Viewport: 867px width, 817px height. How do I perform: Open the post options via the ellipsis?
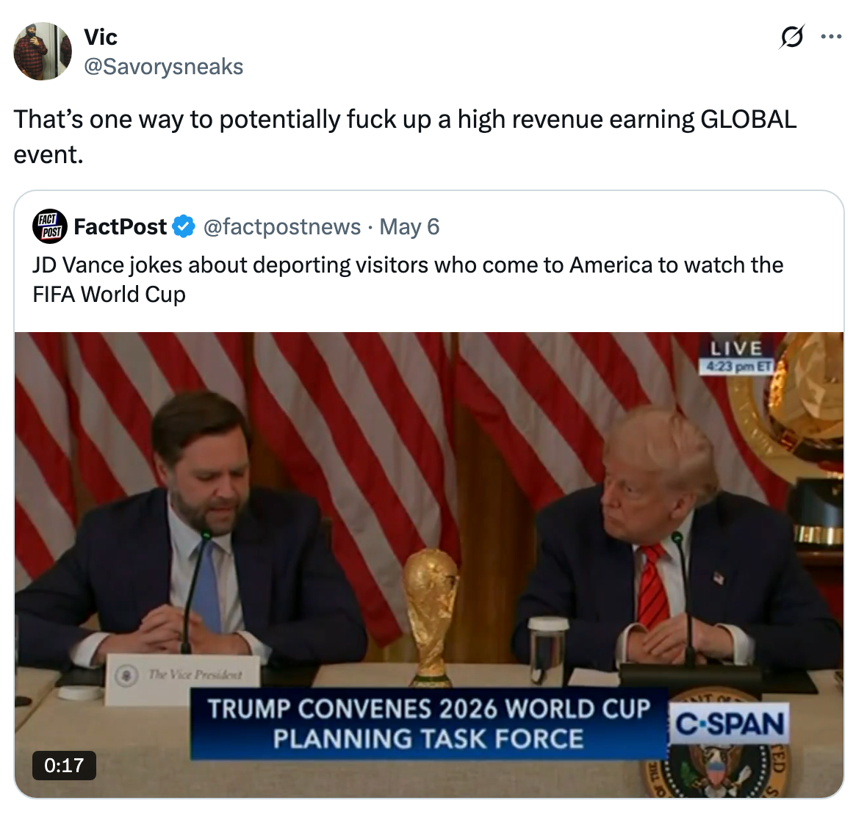(x=832, y=35)
